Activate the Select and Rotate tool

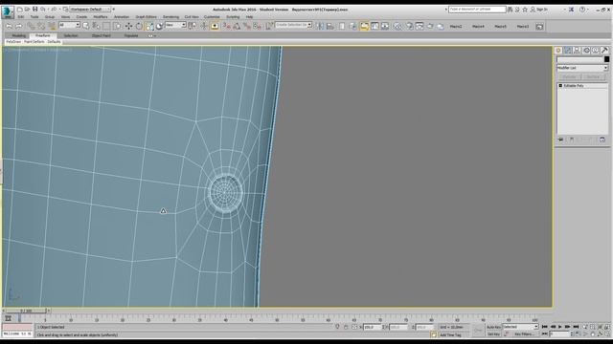tap(139, 26)
